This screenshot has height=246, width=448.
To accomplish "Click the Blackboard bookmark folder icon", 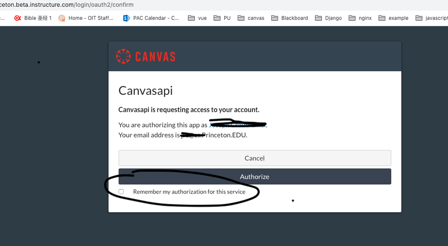I will point(274,18).
